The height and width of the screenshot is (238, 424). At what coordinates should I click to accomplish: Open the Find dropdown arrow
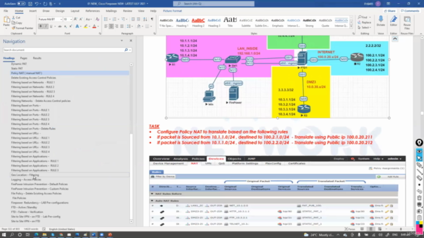370,17
